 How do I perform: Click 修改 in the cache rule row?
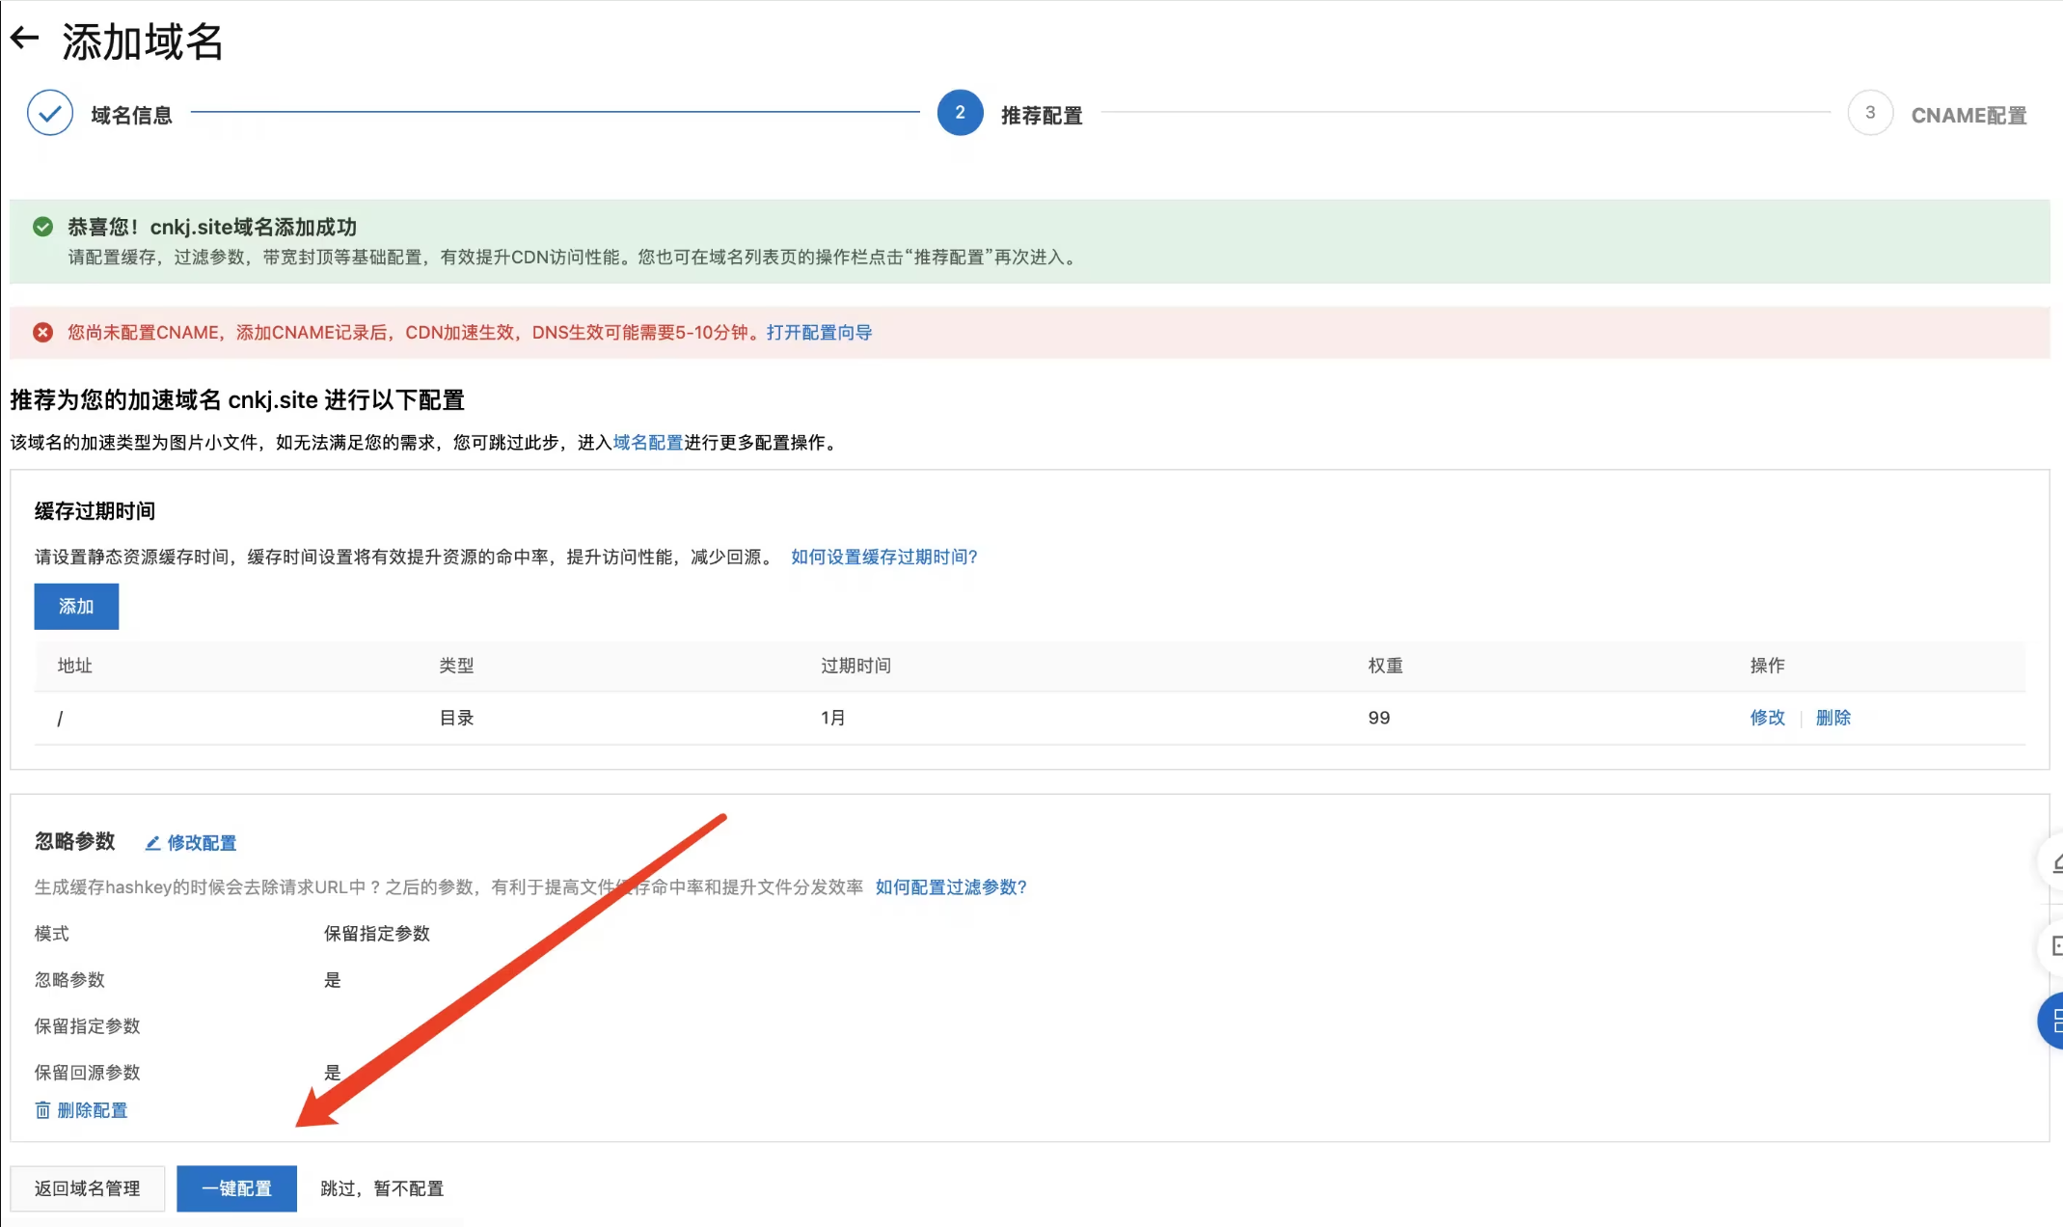pos(1767,718)
